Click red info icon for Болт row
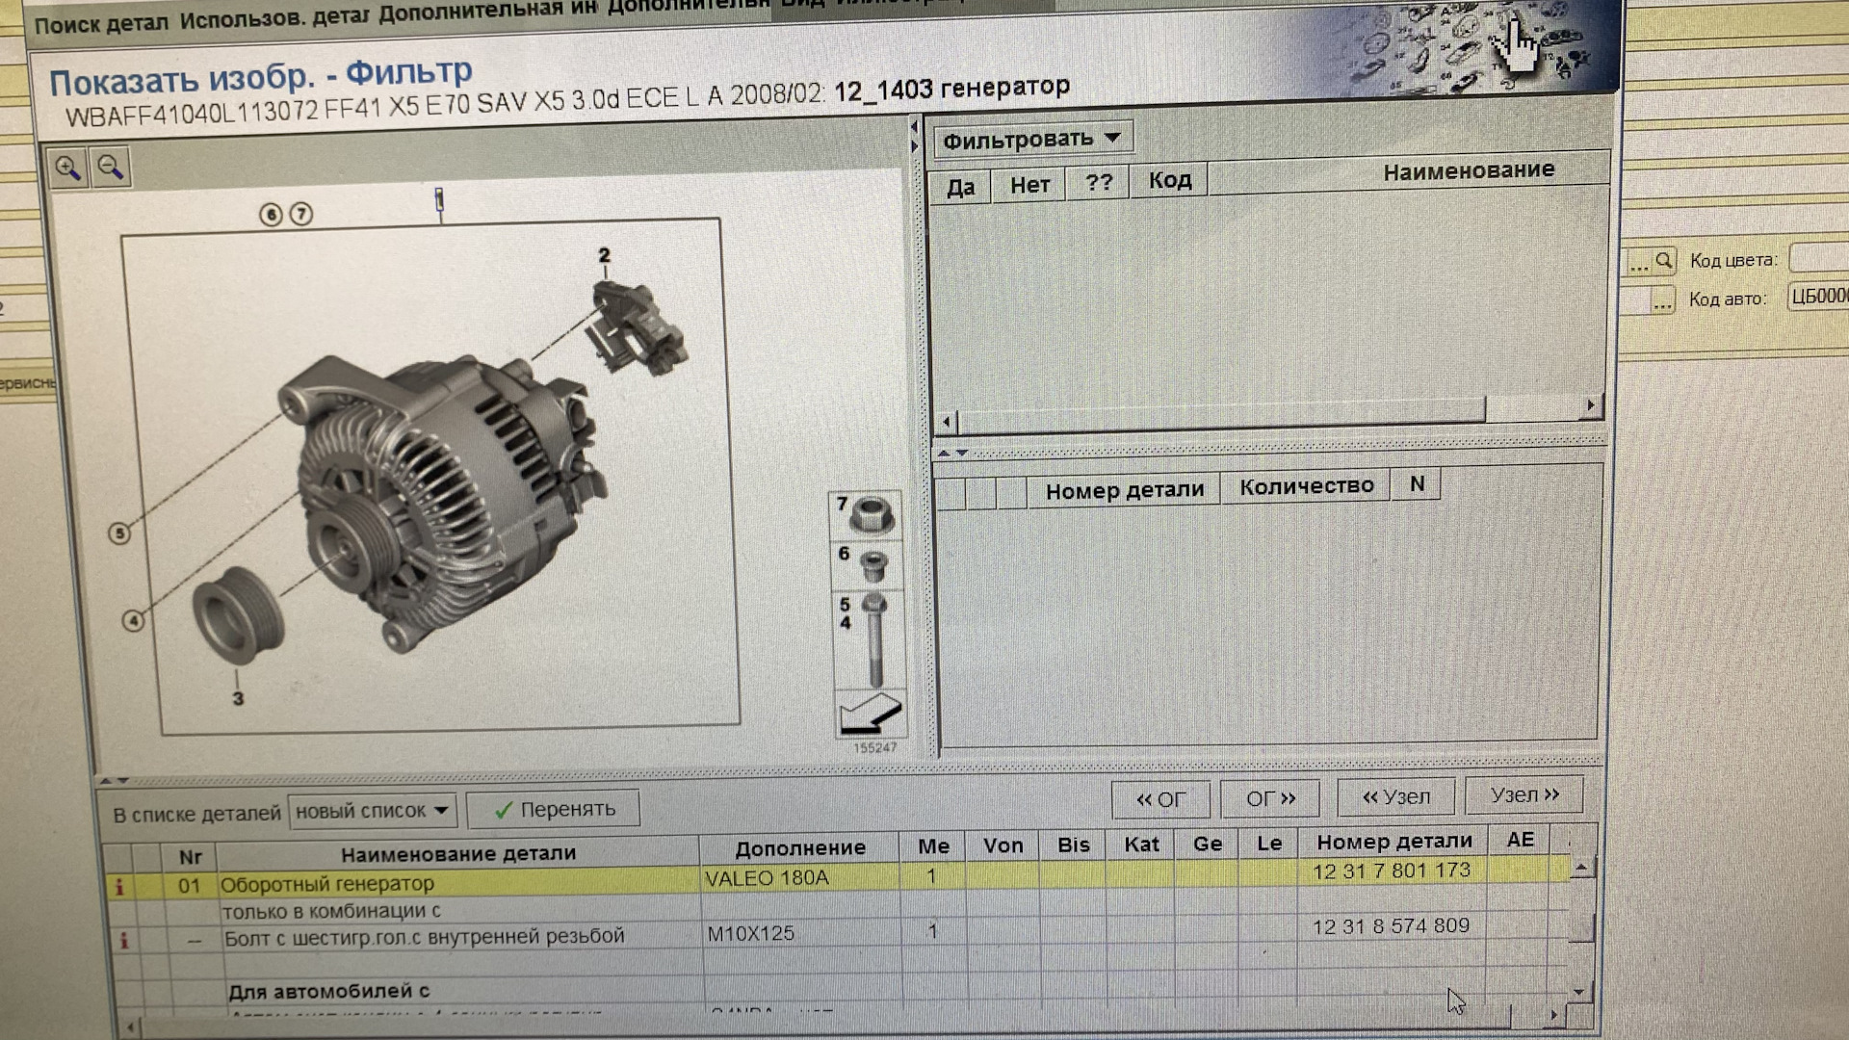 click(x=123, y=941)
